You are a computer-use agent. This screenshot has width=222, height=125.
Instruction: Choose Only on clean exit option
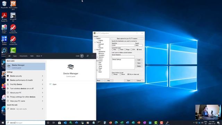128,74
